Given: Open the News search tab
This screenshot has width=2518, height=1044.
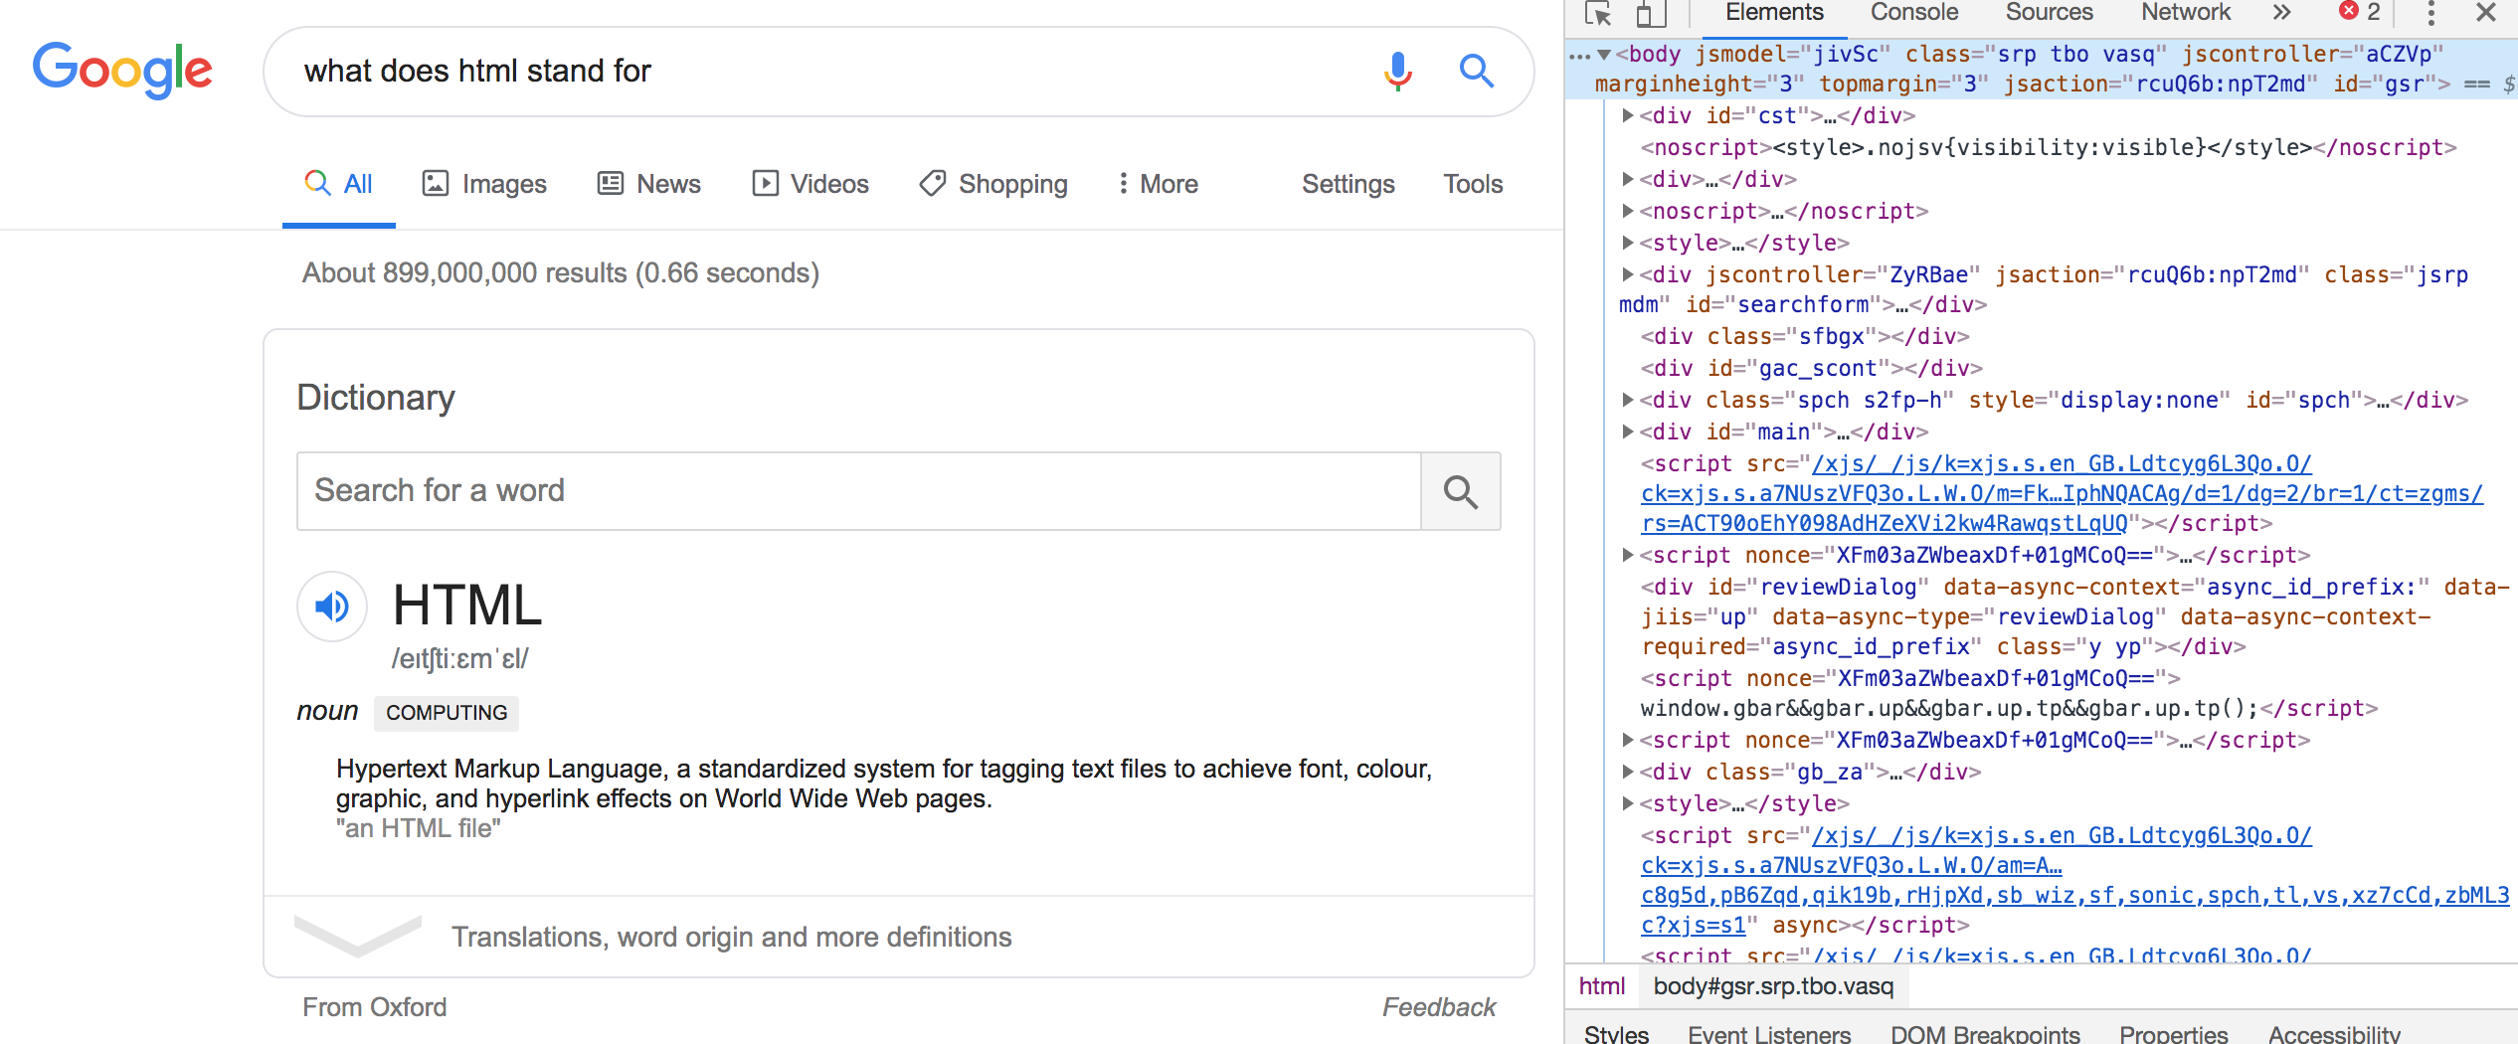Looking at the screenshot, I should (x=648, y=184).
